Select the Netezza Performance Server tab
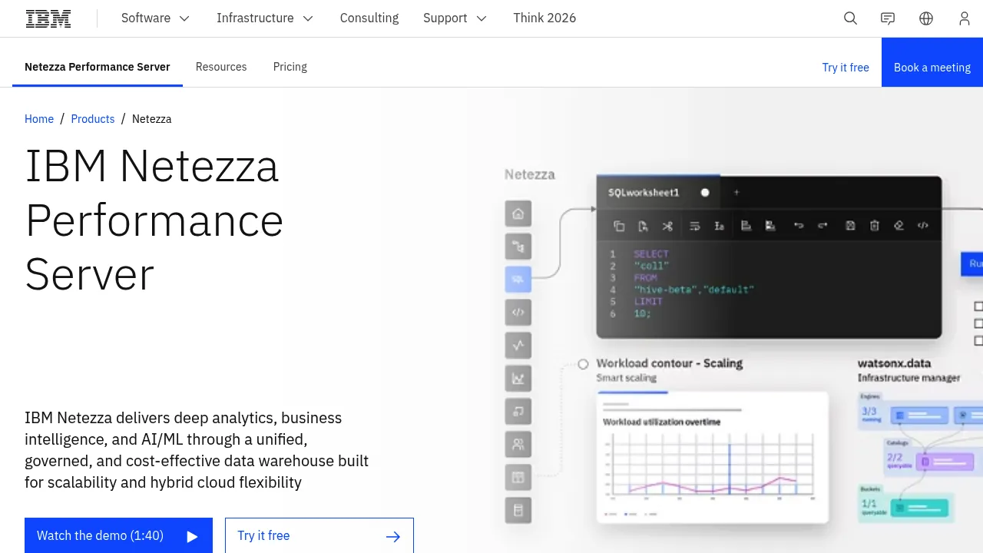Image resolution: width=983 pixels, height=553 pixels. point(98,67)
